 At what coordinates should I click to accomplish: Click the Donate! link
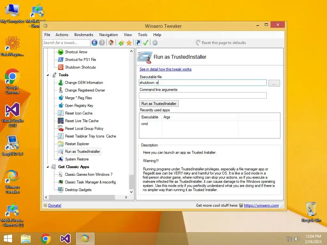(55, 205)
